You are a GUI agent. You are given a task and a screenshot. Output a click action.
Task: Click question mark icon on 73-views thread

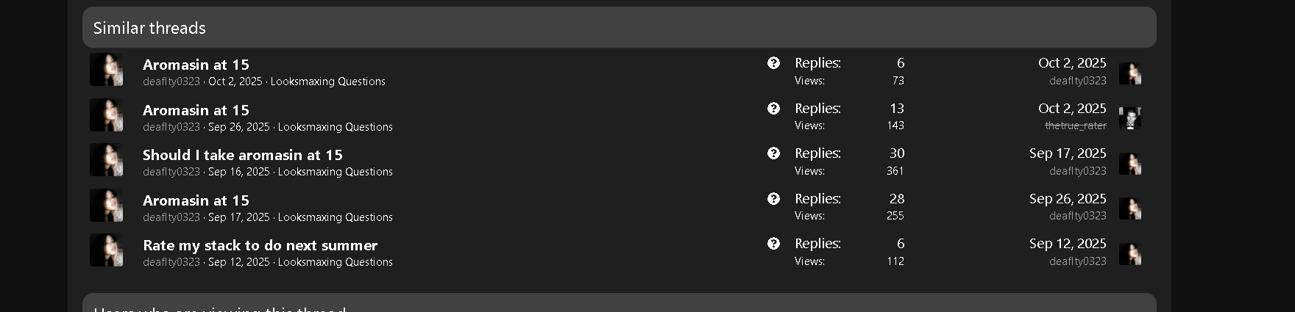click(773, 63)
